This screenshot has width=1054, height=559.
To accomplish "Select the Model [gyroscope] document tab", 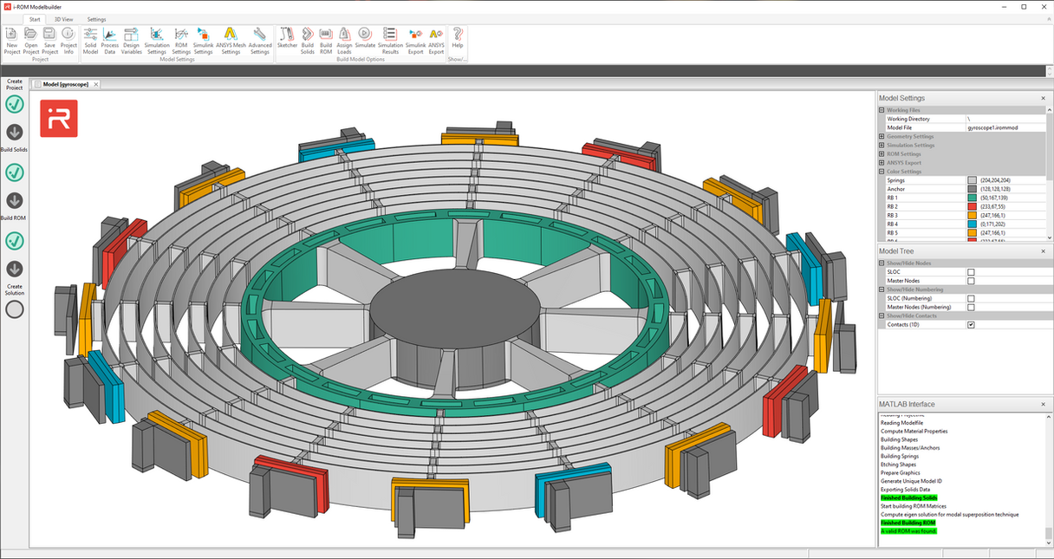I will click(65, 84).
